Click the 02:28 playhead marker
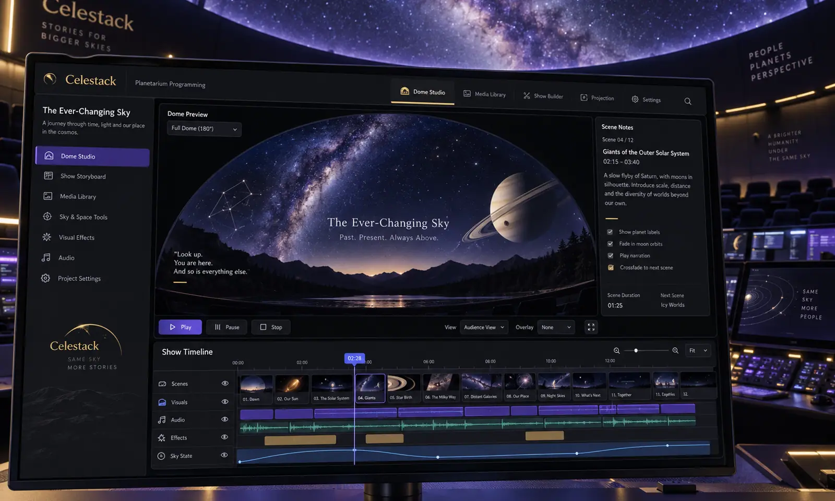Image resolution: width=835 pixels, height=501 pixels. click(354, 358)
